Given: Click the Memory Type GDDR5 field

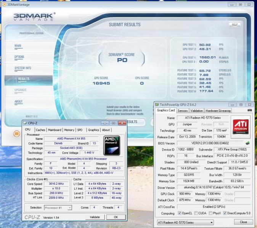Looking at the screenshot, I should pos(189,175).
